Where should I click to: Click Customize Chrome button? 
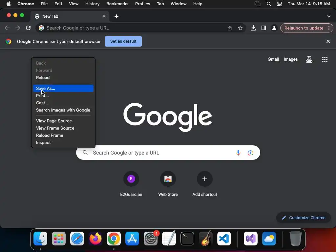tap(304, 218)
